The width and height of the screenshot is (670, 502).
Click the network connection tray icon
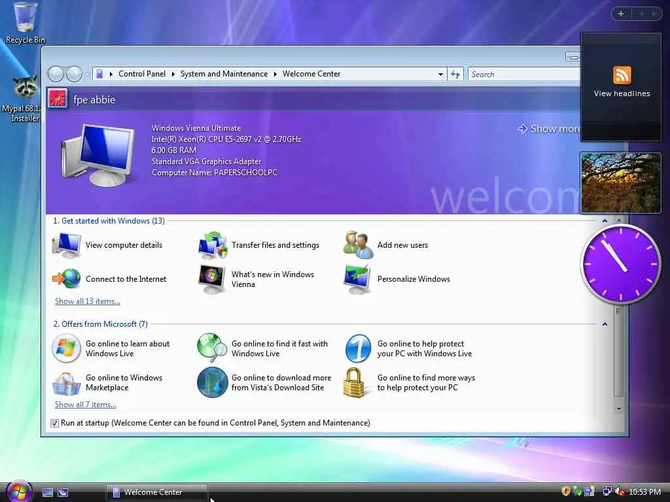click(x=607, y=492)
